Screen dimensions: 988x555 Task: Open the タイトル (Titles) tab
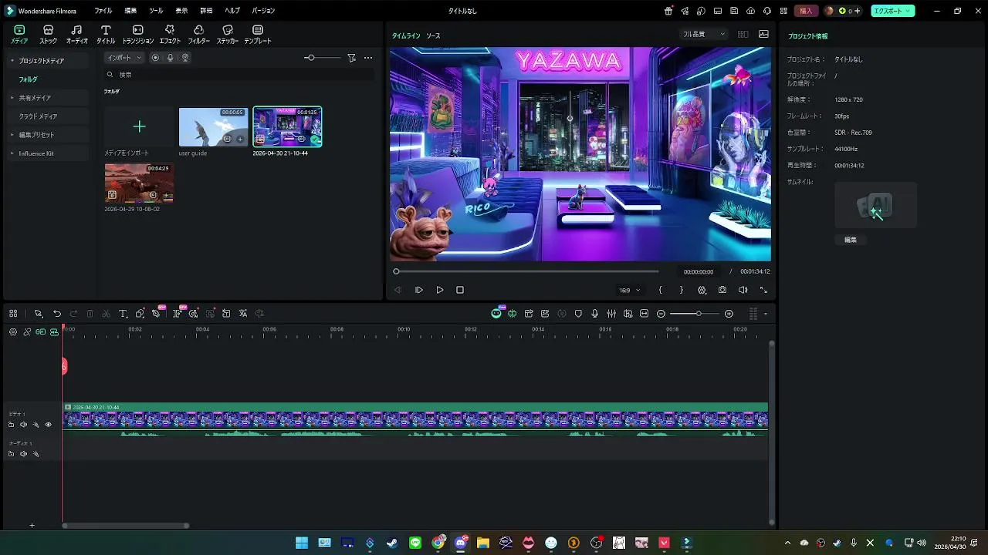[106, 34]
